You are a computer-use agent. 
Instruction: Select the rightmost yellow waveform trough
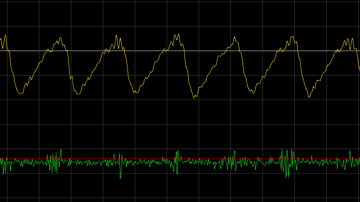[309, 97]
